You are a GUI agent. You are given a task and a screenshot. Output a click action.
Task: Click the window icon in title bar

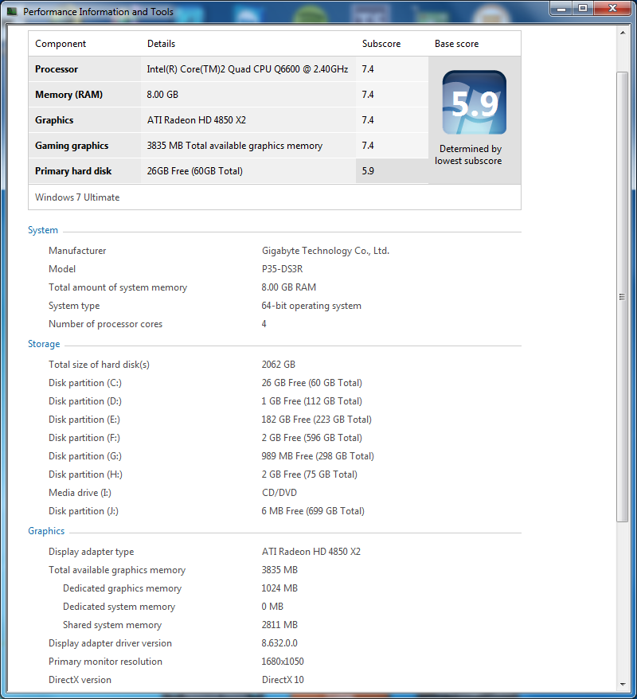click(11, 12)
